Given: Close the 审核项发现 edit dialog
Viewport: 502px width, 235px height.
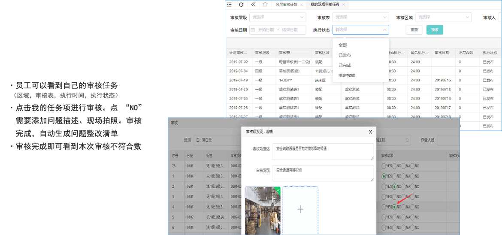Looking at the screenshot, I should [370, 133].
